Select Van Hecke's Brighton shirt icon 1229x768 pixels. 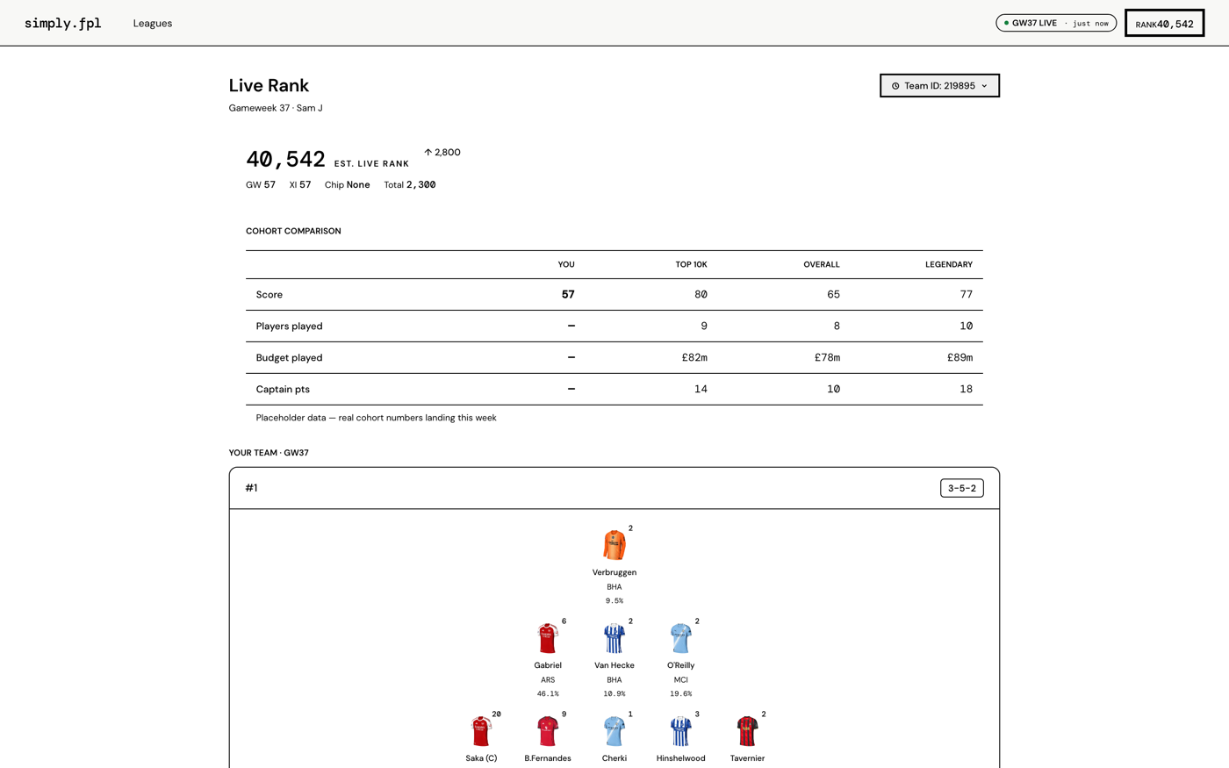point(614,638)
